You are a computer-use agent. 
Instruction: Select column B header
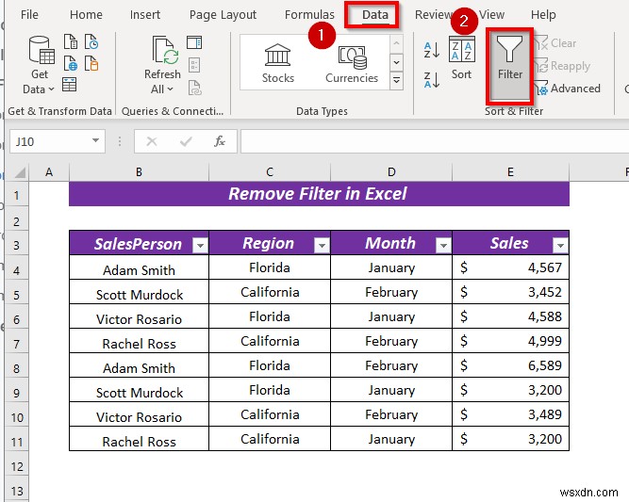click(x=139, y=172)
